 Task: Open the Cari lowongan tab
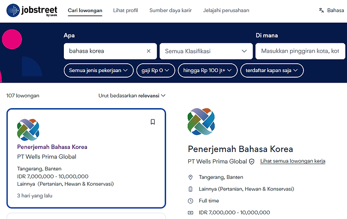[x=85, y=10]
